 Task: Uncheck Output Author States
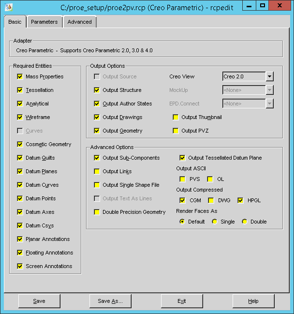coord(97,104)
